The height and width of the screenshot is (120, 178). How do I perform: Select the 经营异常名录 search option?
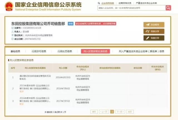tap(125, 3)
